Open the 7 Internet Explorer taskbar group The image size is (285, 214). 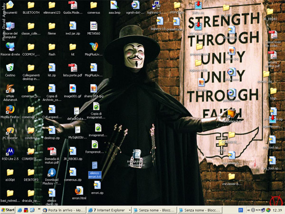[x=109, y=210]
